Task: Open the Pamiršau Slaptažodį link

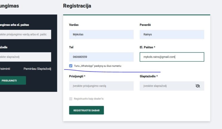Action: [37, 69]
